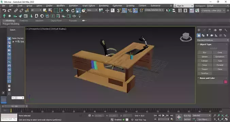This screenshot has height=122, width=230.
Task: Click the teapot render icon
Action: (x=74, y=16)
